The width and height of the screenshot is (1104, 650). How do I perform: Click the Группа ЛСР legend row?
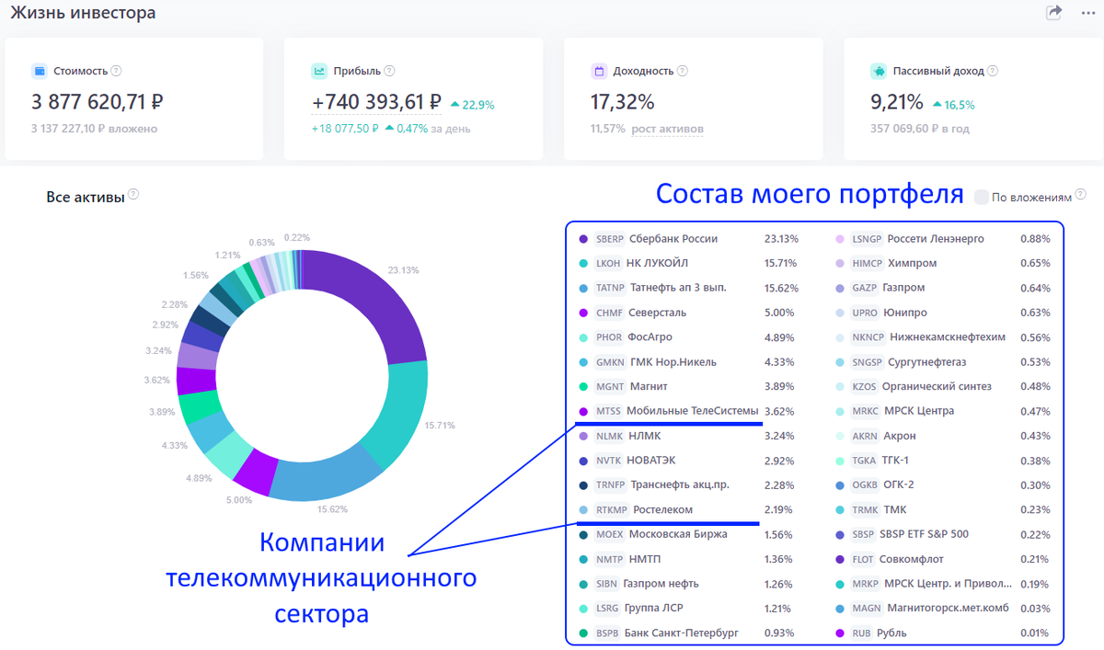(x=688, y=608)
